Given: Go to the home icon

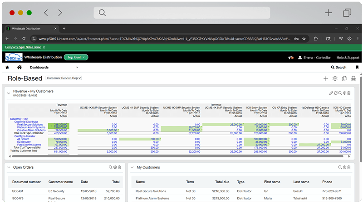Looking at the screenshot, I should pos(20,67).
